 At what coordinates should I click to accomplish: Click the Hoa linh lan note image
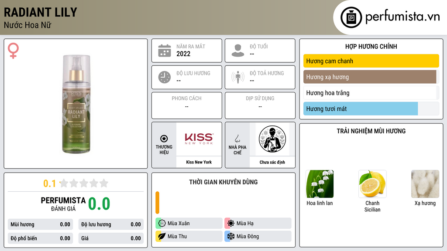pyautogui.click(x=320, y=184)
